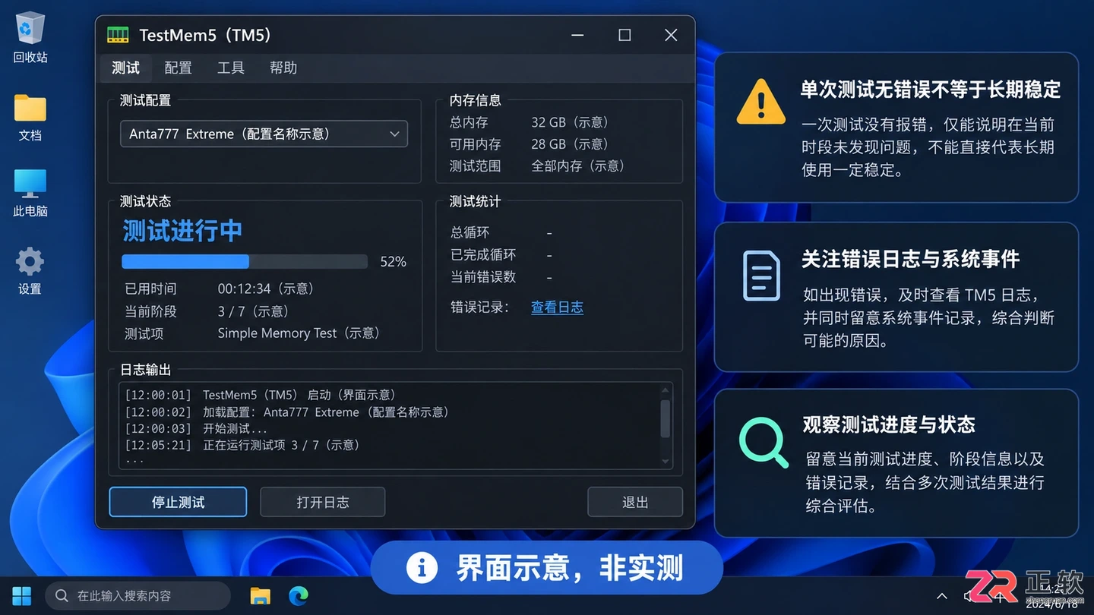Click log line [12:05:21] 正在运行测试项
Image resolution: width=1094 pixels, height=615 pixels.
click(242, 445)
